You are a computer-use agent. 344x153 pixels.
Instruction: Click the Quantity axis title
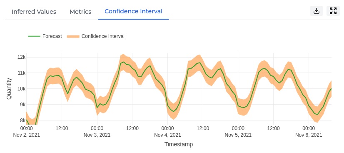point(9,89)
